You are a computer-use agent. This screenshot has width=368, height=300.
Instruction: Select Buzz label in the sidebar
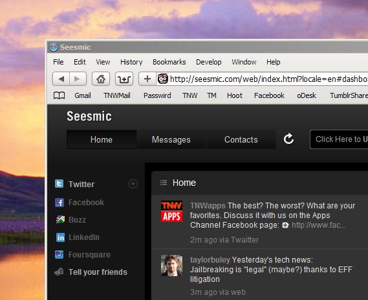click(x=77, y=219)
